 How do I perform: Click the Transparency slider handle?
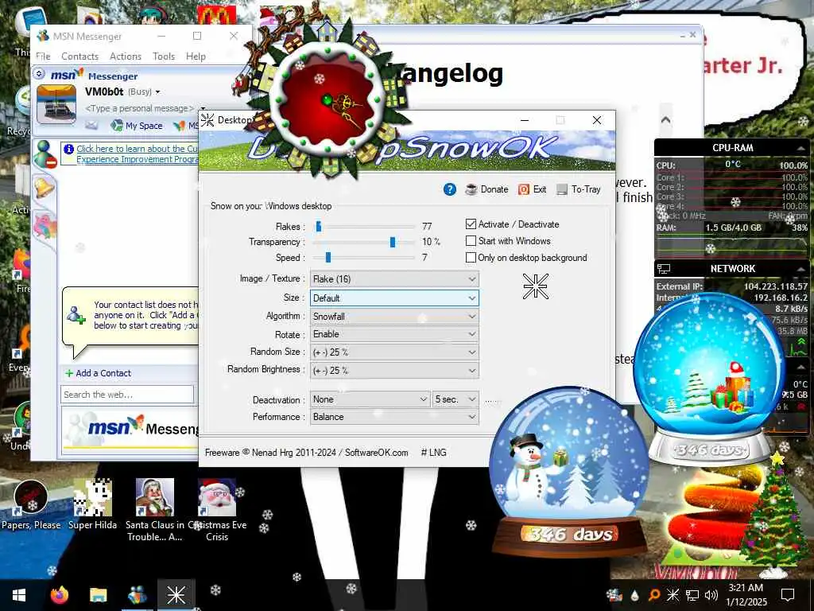click(393, 242)
